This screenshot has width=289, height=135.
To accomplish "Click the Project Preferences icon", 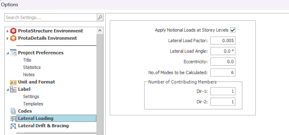I will (13, 53).
